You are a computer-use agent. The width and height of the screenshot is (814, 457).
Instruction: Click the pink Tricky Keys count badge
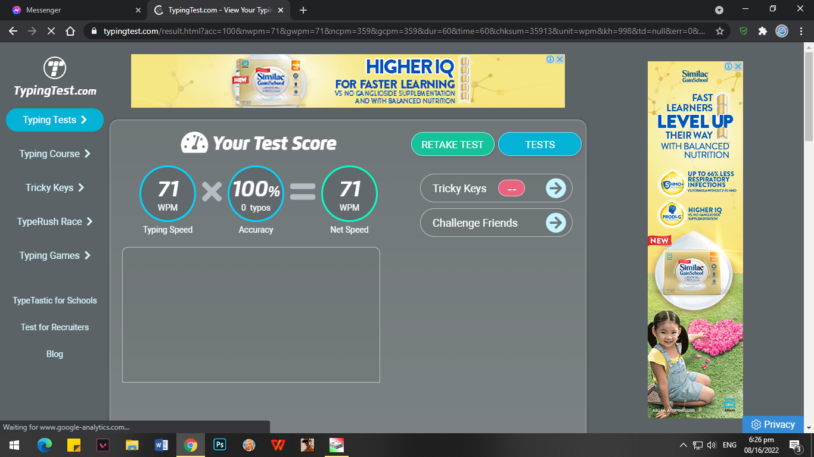point(511,189)
